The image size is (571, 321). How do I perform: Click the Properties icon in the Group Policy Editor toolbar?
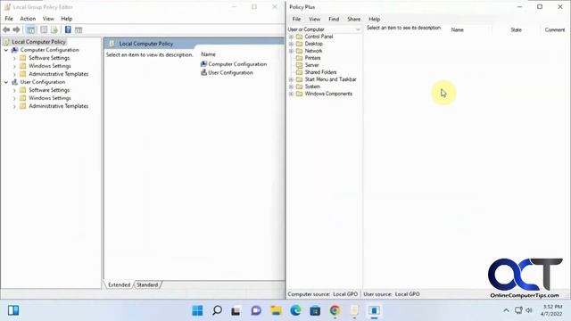44,29
